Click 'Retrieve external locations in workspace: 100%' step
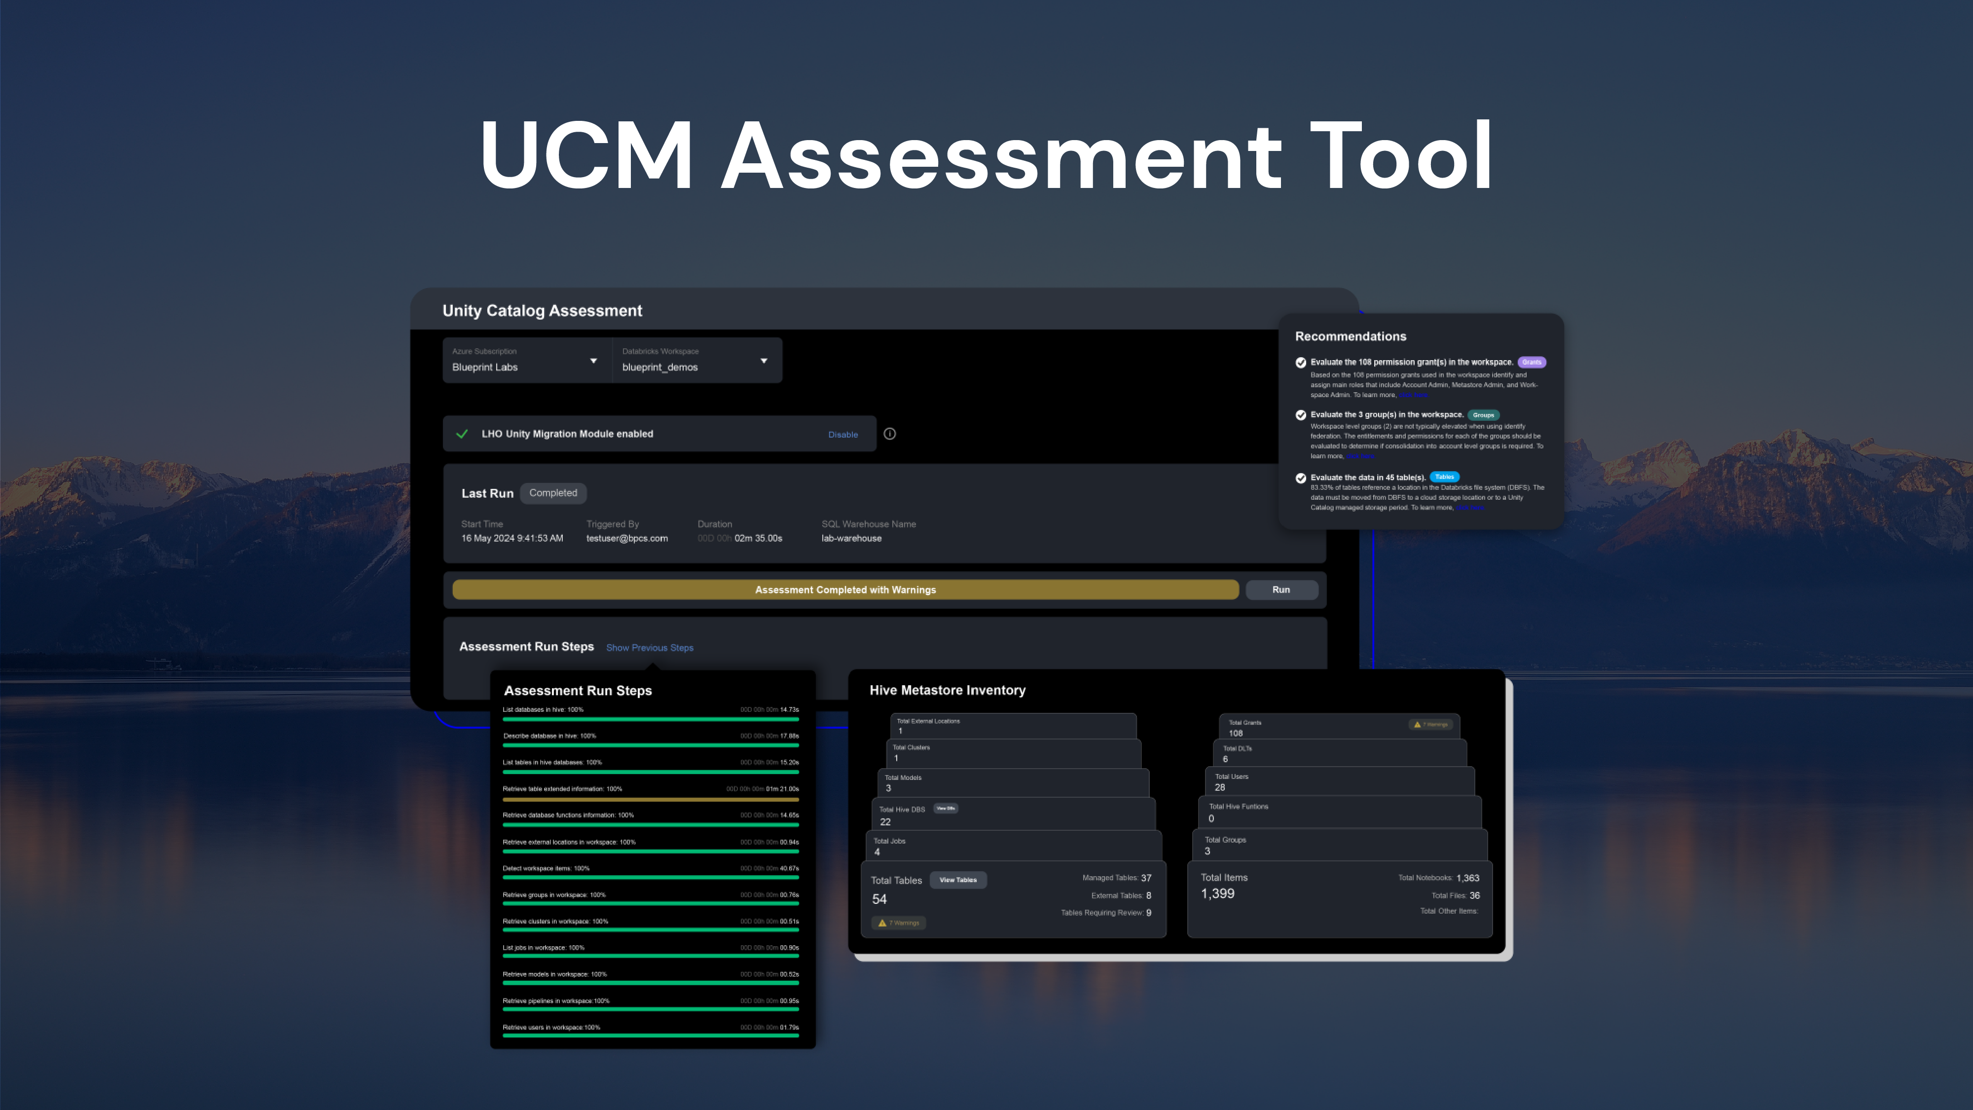 tap(568, 842)
